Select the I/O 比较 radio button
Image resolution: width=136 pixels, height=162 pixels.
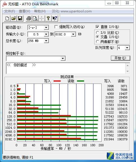tap(97, 33)
